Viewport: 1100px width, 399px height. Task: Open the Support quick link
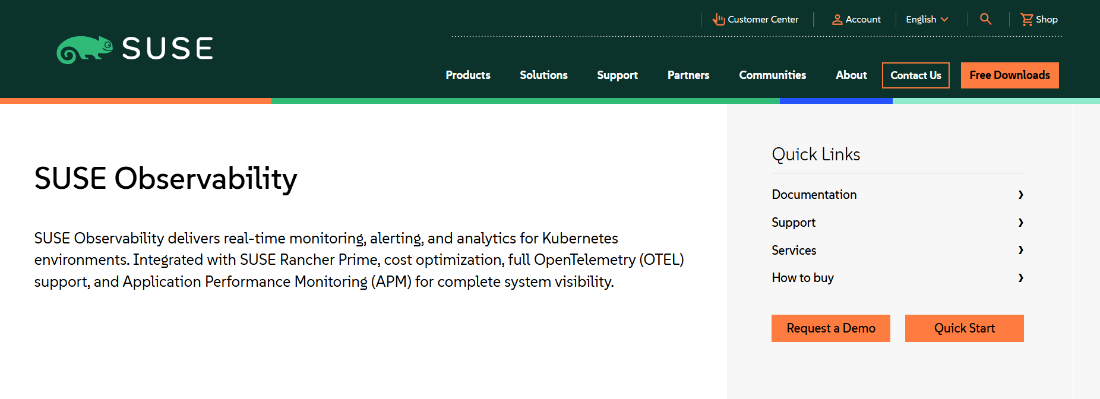(x=794, y=223)
